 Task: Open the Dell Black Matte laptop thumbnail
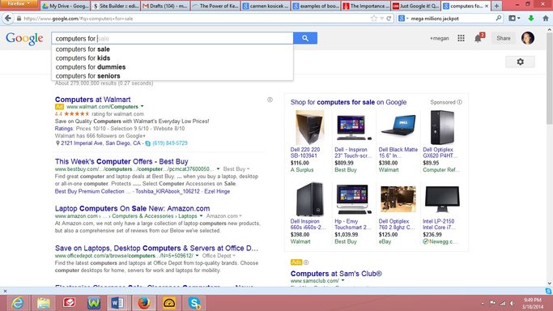[398, 126]
